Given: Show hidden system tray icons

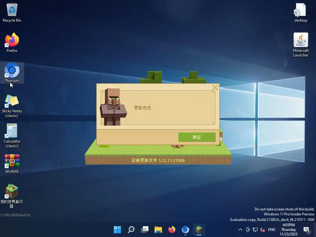Looking at the screenshot, I should (240, 230).
